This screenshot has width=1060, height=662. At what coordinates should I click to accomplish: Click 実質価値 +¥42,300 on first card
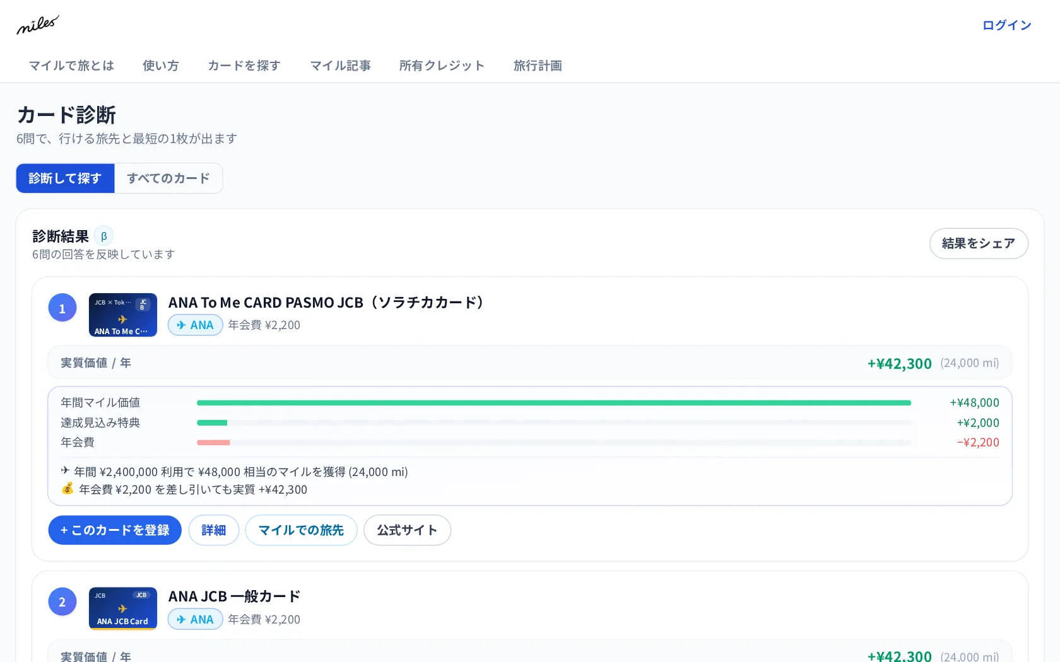pos(899,363)
